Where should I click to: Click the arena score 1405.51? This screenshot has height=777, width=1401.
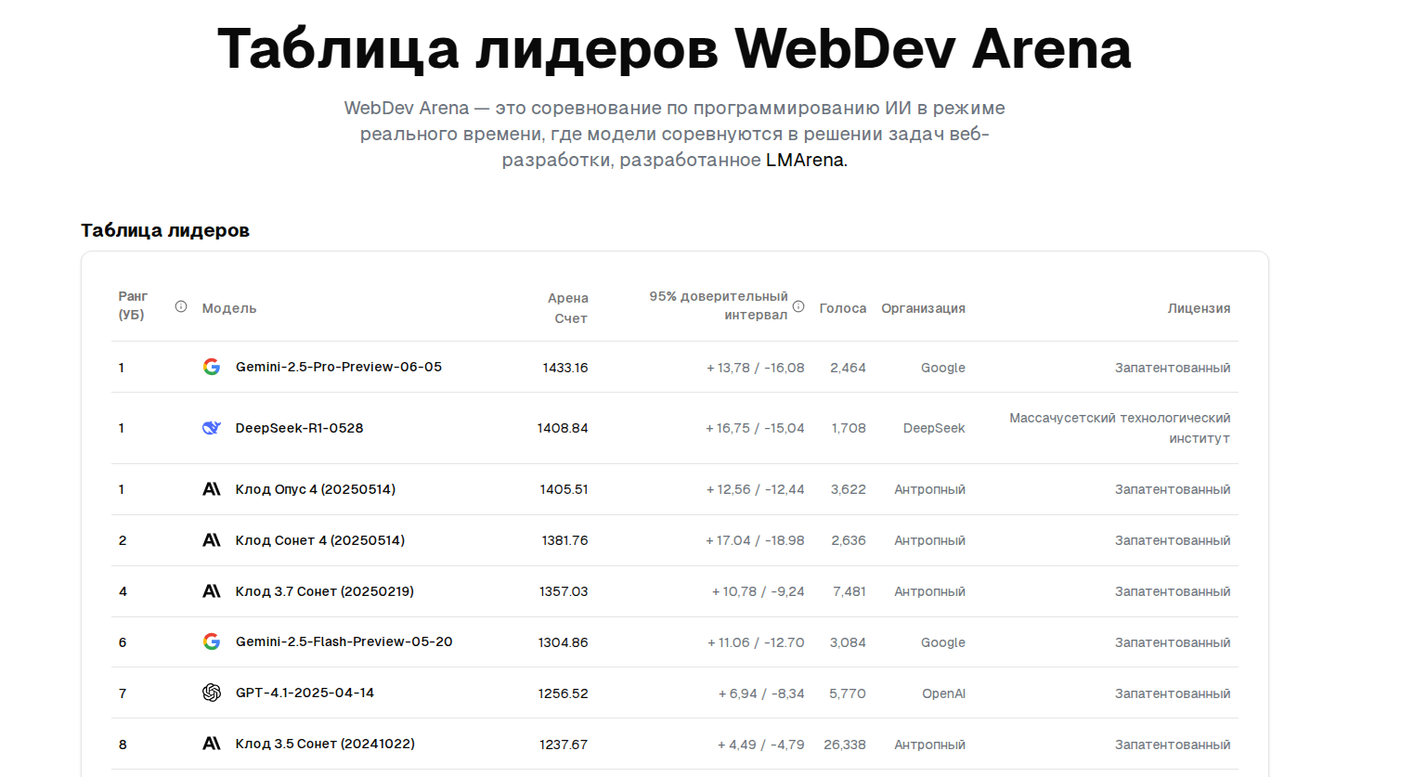tap(564, 489)
